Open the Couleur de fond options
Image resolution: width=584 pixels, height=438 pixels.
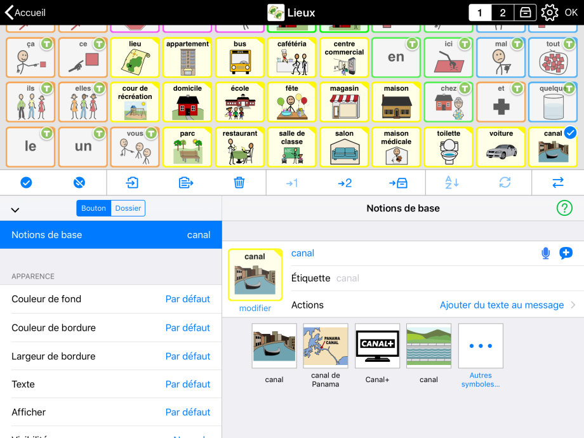[110, 299]
